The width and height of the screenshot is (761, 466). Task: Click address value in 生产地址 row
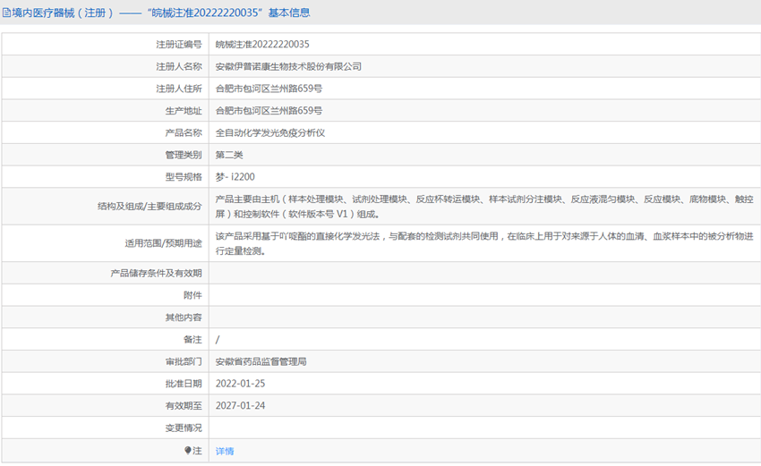pyautogui.click(x=269, y=111)
